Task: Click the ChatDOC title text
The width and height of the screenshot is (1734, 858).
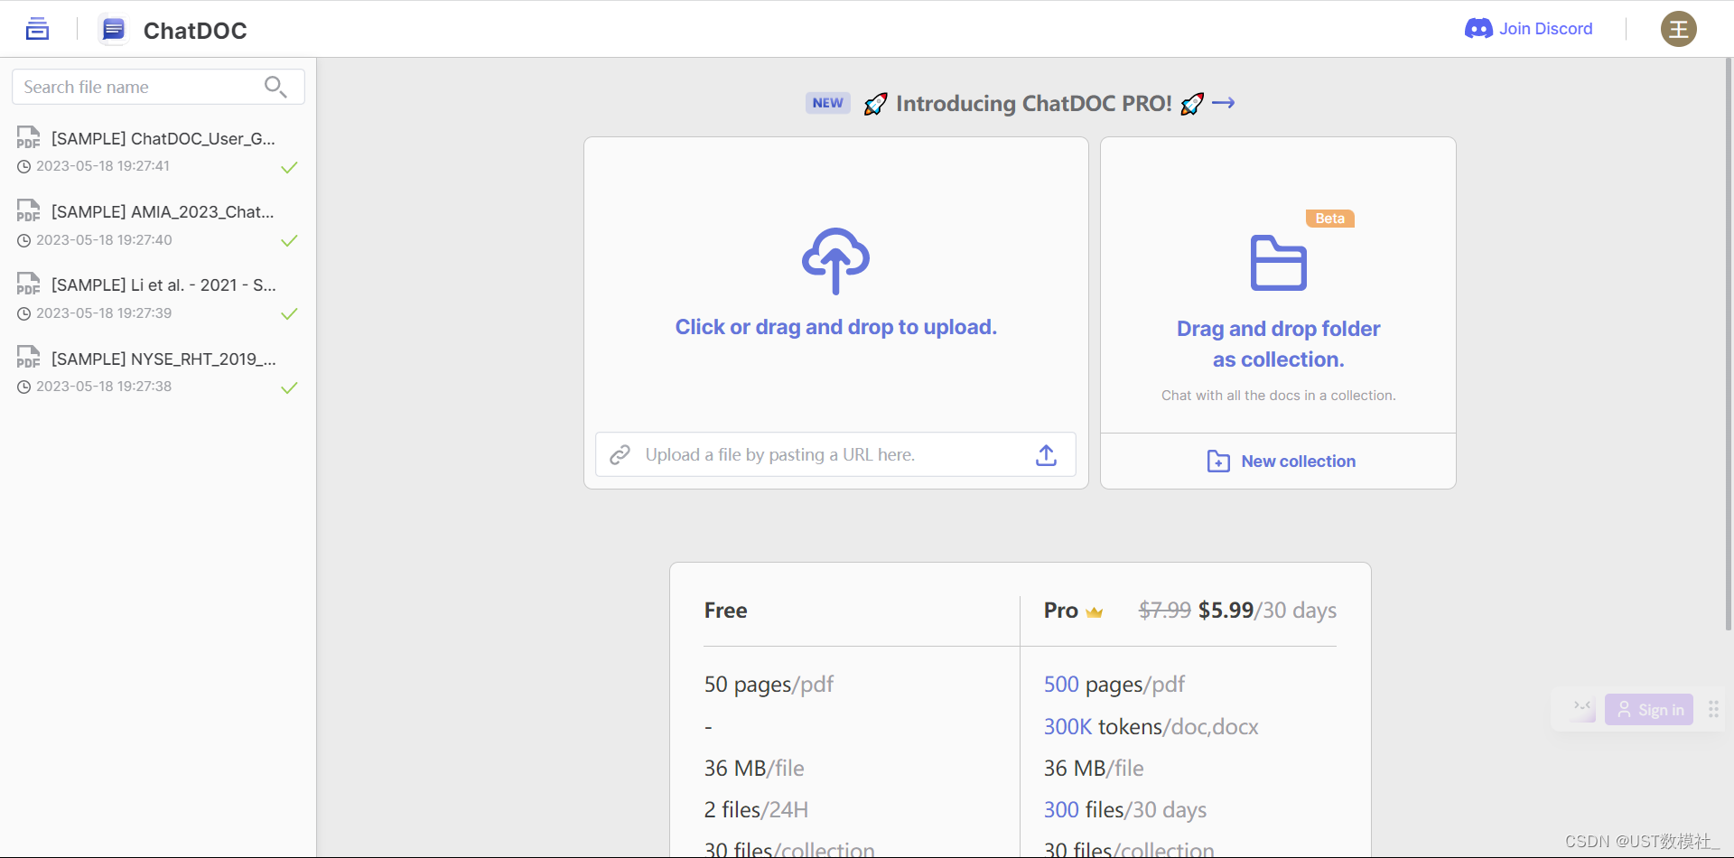Action: 195,31
